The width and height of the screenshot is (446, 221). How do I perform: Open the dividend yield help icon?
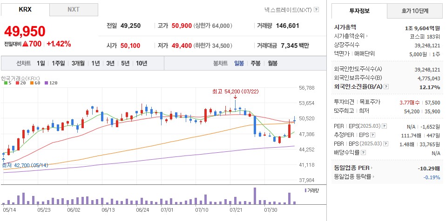pos(363,152)
